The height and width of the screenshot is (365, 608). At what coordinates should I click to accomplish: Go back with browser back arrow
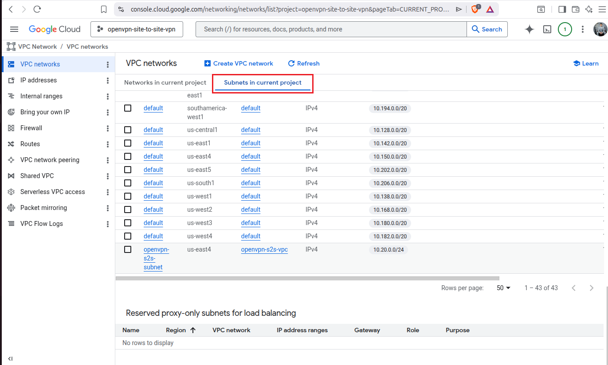[x=11, y=9]
